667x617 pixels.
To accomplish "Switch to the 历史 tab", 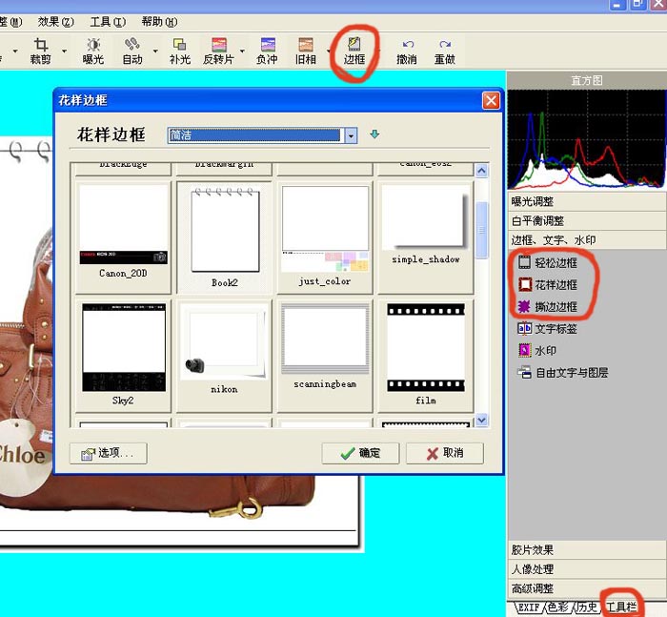I will (587, 607).
